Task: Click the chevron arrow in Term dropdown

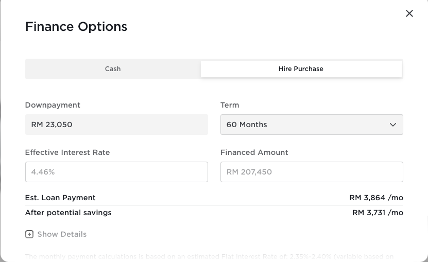Action: coord(393,125)
